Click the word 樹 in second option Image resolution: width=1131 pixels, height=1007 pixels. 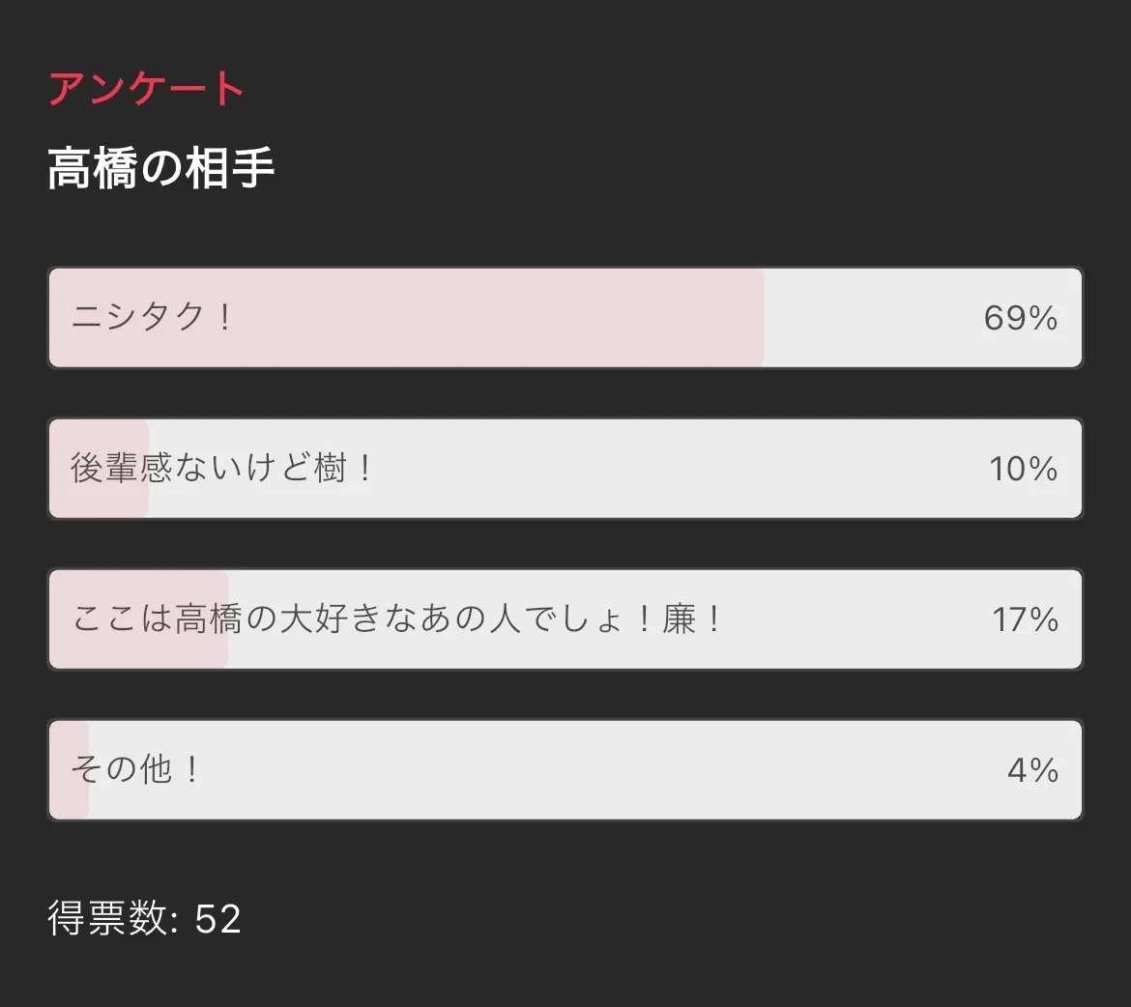331,469
